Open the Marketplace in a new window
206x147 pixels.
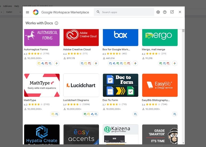point(172,12)
